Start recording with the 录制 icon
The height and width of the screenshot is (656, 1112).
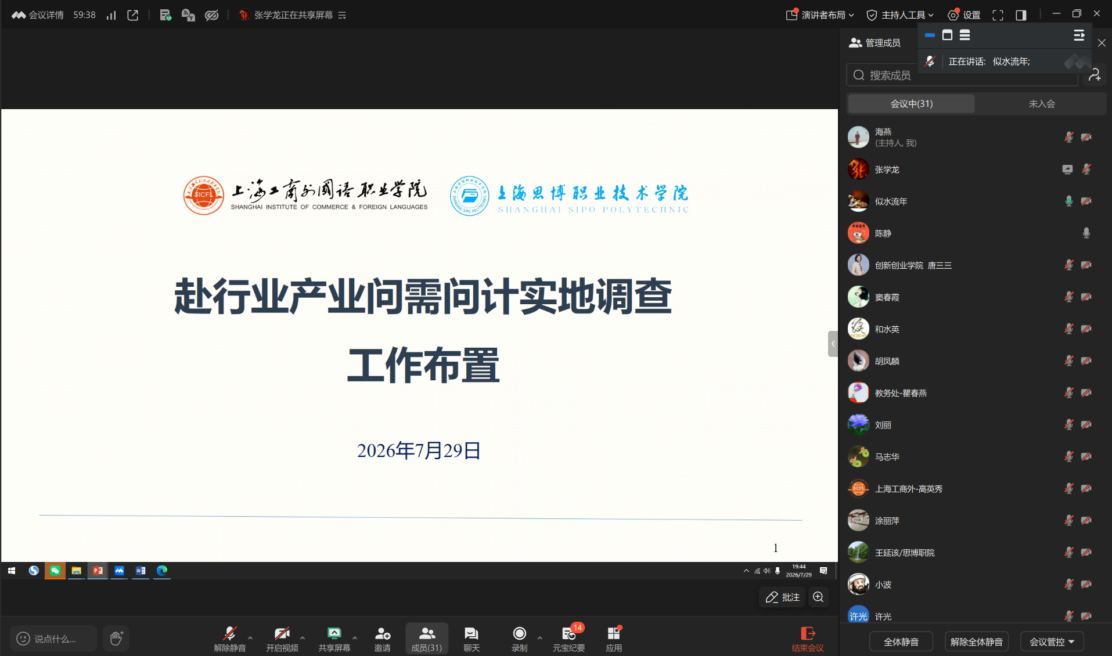520,638
